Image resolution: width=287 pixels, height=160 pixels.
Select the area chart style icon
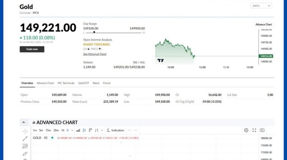78,130
